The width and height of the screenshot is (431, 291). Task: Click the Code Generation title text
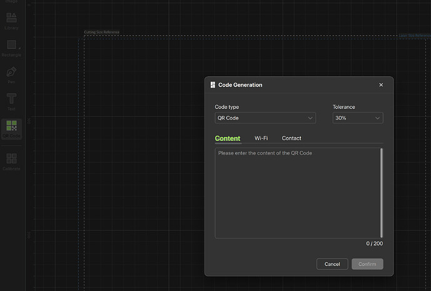[x=240, y=85]
